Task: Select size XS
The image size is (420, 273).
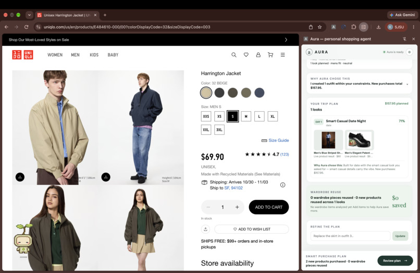Action: tap(219, 116)
